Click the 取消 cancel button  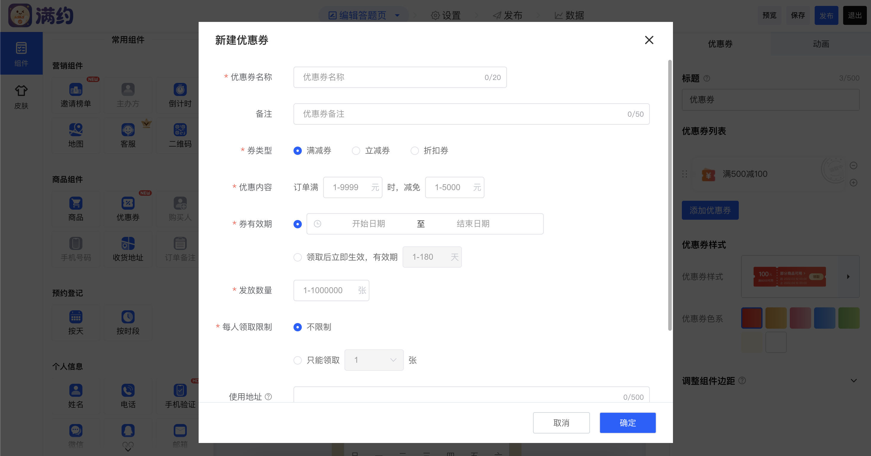coord(561,423)
